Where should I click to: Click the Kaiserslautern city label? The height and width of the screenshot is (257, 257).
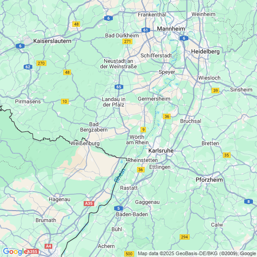tap(52, 41)
